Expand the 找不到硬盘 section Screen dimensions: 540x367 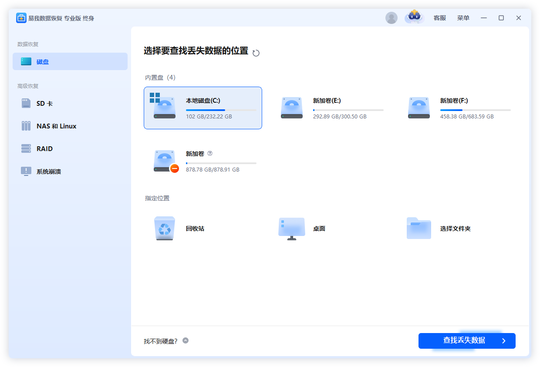click(185, 341)
